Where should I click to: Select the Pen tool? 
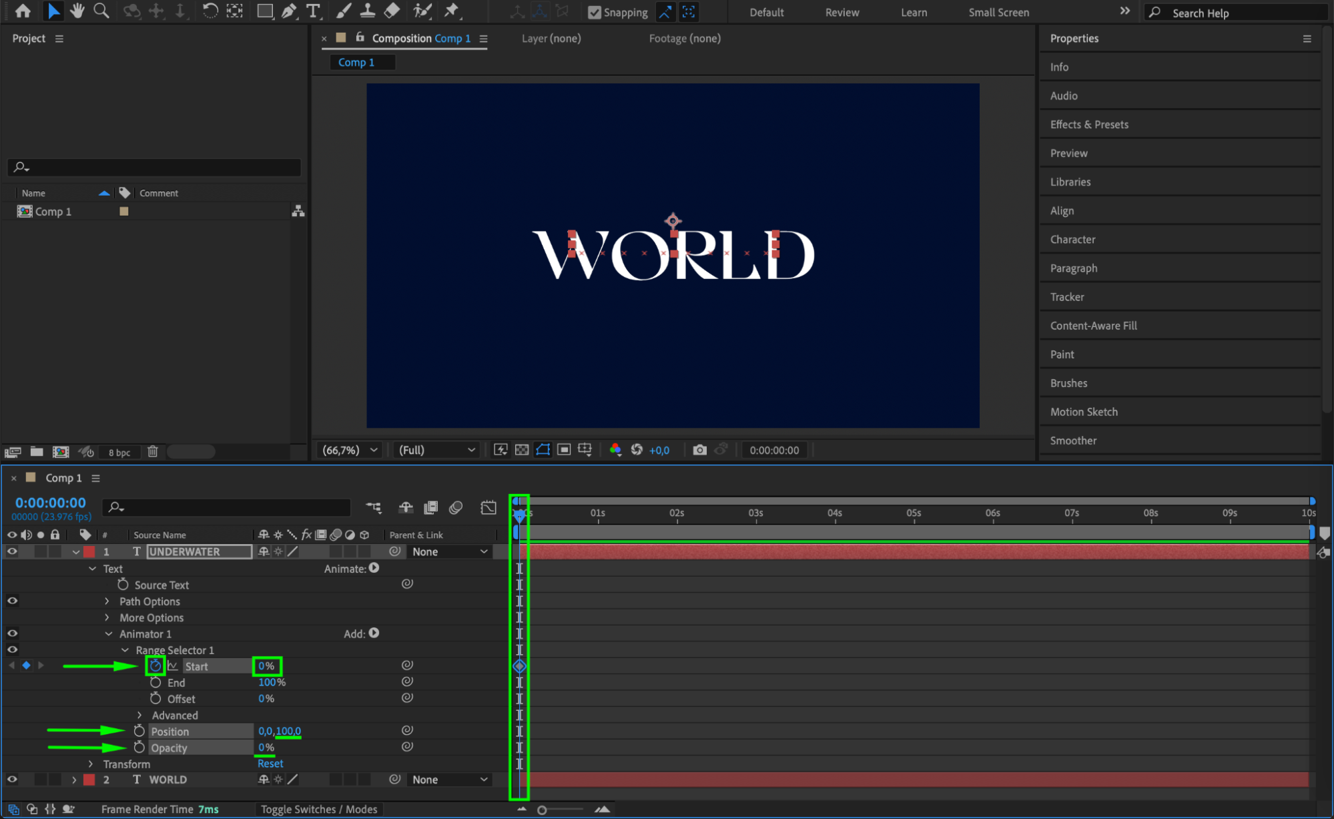point(289,11)
